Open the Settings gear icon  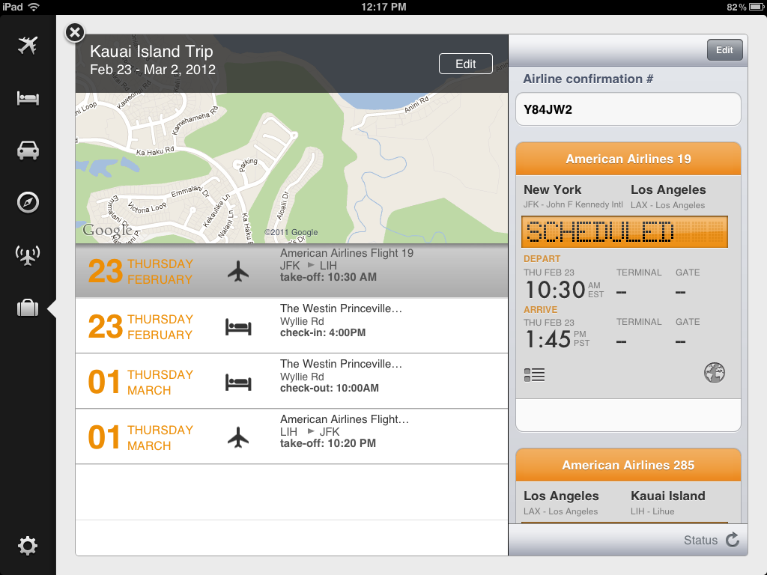click(x=28, y=546)
